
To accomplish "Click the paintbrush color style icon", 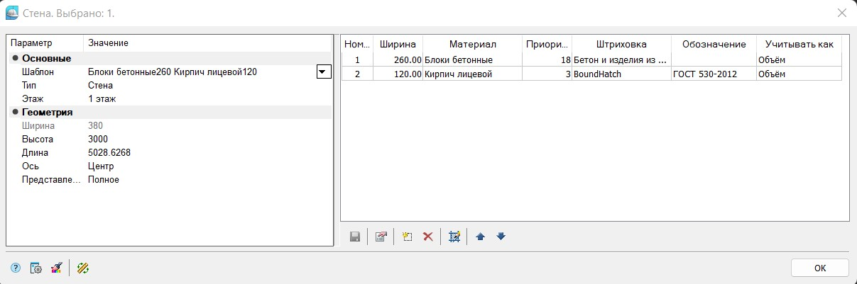I will (x=57, y=268).
